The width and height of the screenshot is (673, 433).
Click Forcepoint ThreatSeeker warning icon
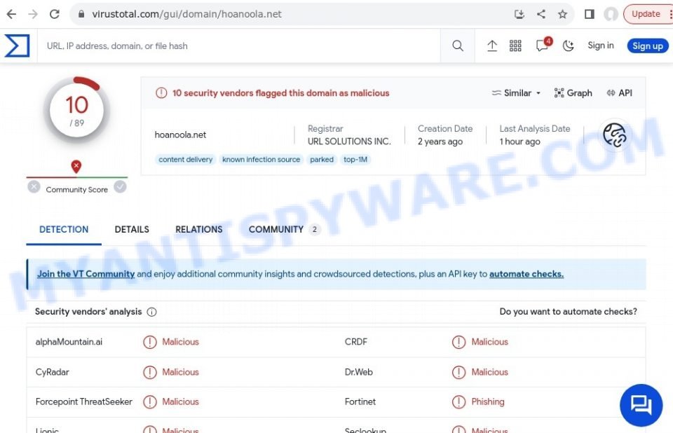pyautogui.click(x=150, y=401)
